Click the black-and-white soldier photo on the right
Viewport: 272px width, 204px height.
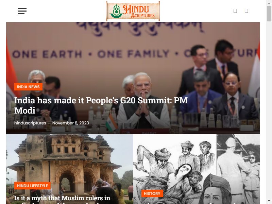[238, 169]
